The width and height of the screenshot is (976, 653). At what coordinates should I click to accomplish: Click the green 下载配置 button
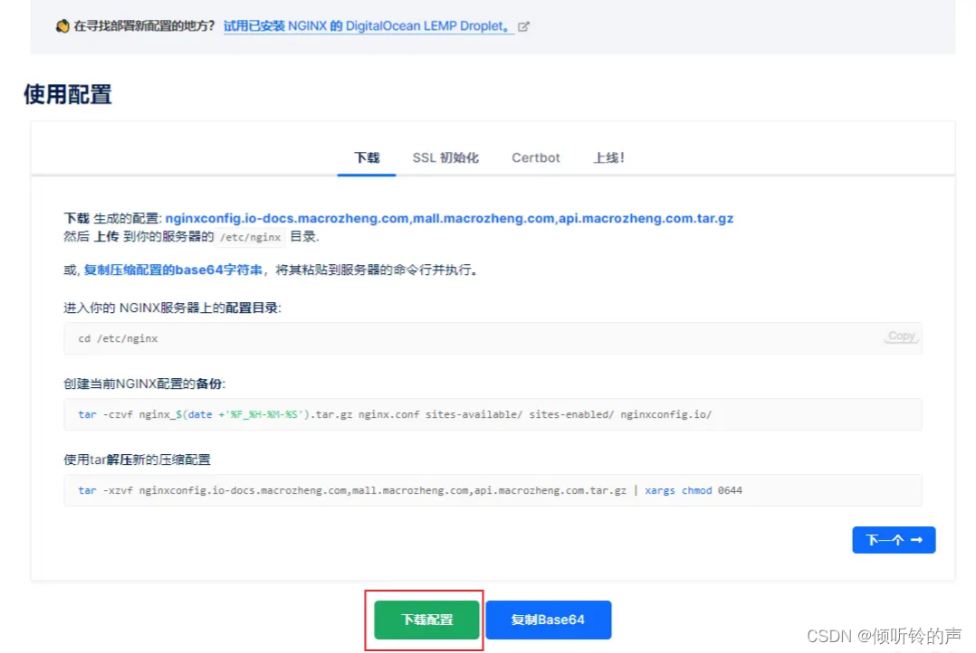[426, 620]
